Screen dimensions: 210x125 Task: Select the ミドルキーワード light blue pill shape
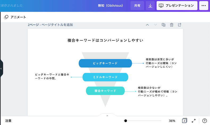pos(105,77)
